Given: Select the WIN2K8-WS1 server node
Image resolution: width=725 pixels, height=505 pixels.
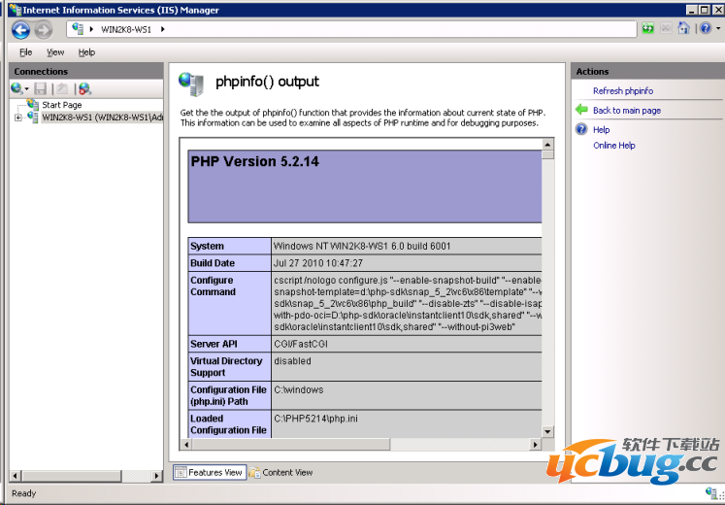Looking at the screenshot, I should (x=102, y=118).
